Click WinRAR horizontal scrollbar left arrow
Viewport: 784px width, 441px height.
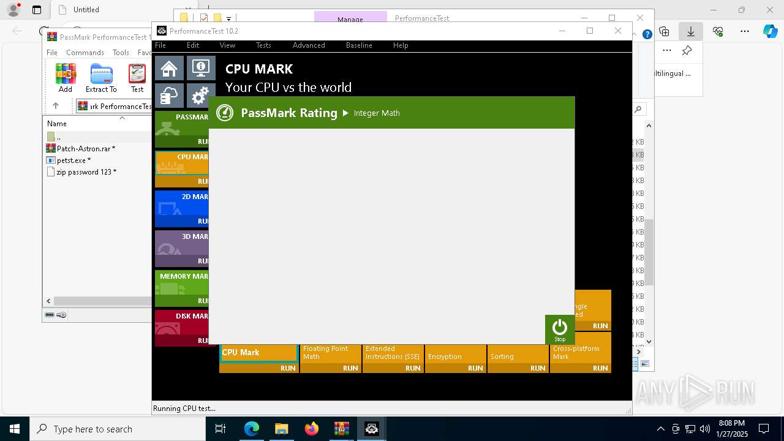49,301
